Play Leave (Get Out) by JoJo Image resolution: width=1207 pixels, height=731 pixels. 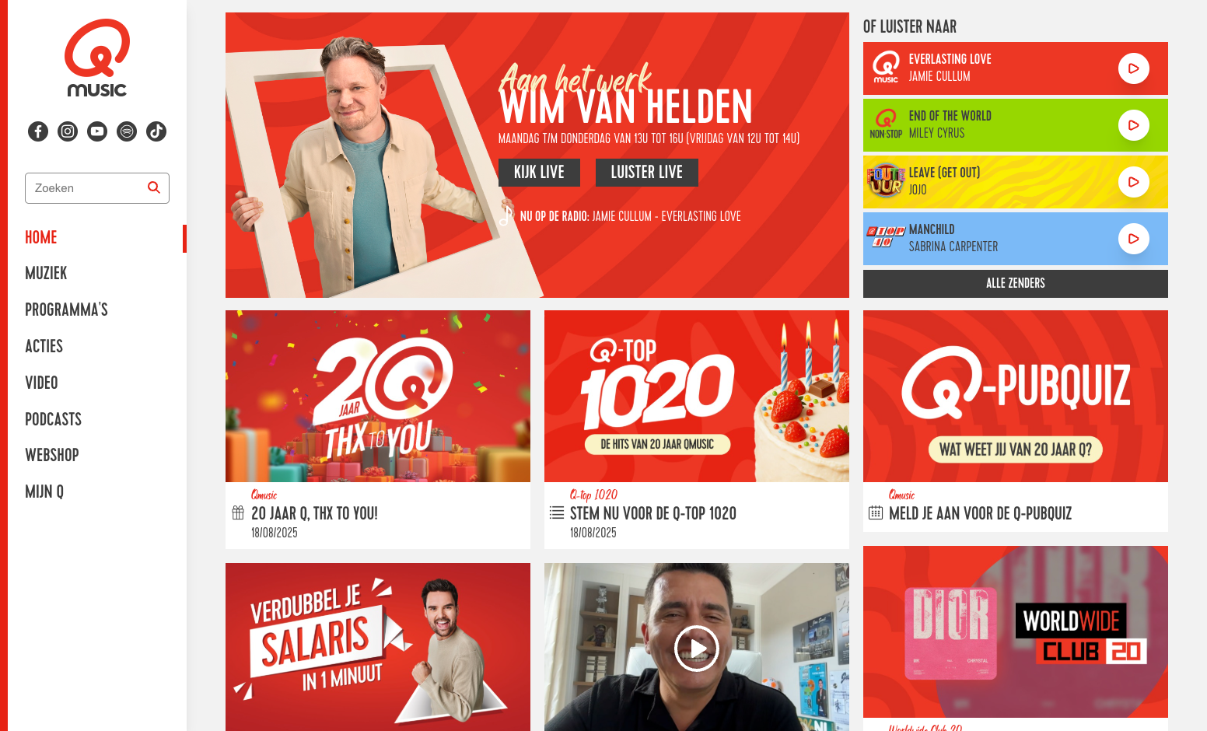click(1134, 182)
